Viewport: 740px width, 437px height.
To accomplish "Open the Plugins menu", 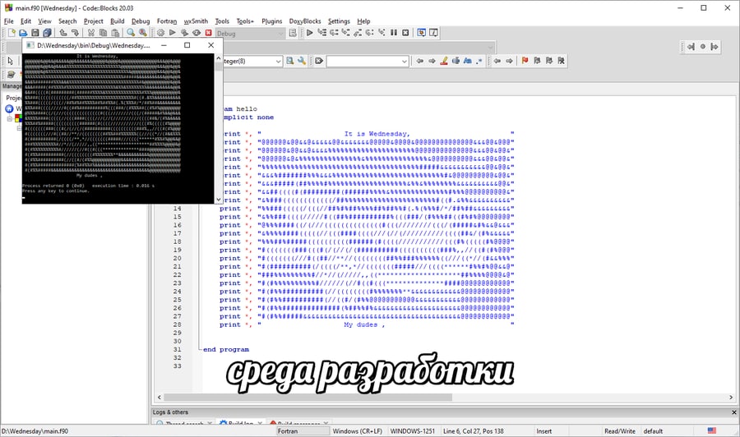I will (x=272, y=21).
